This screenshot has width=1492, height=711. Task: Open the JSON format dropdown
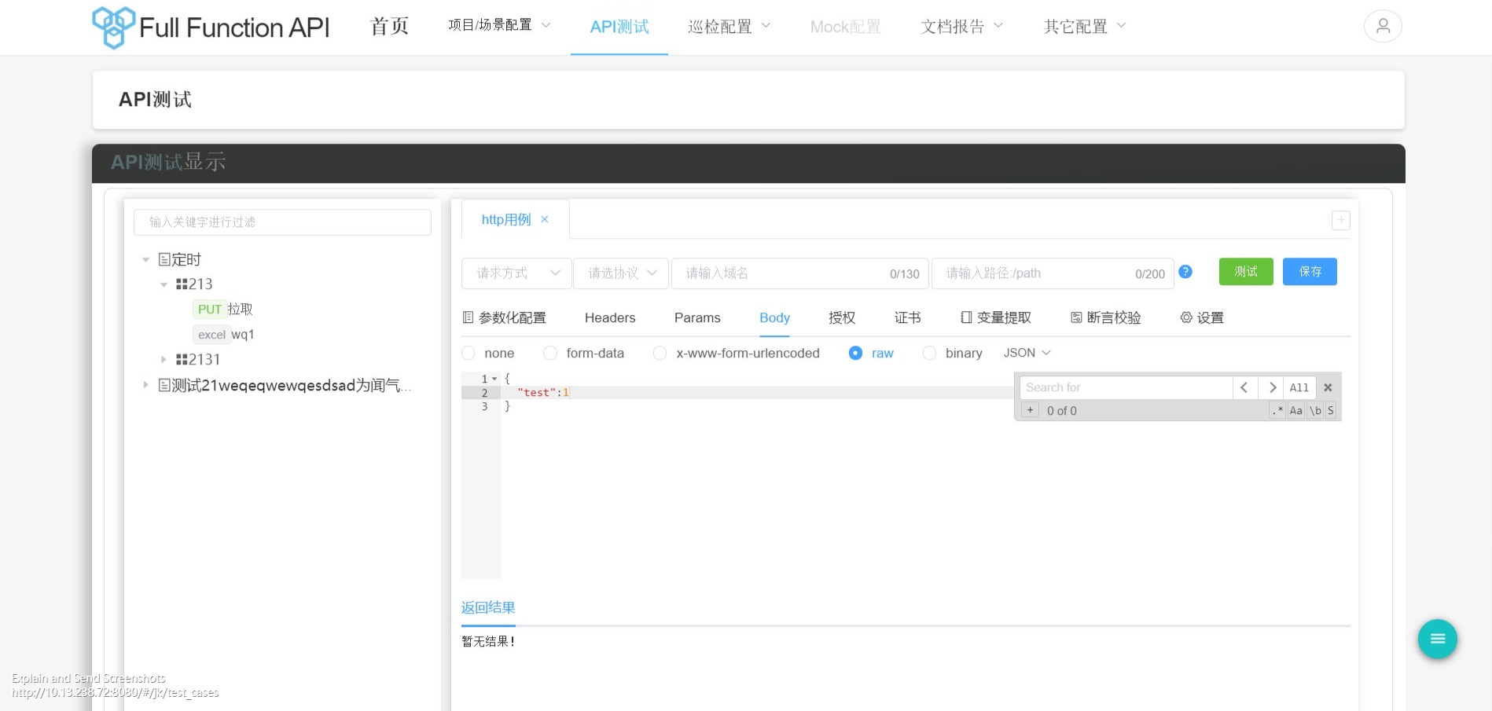pos(1027,353)
